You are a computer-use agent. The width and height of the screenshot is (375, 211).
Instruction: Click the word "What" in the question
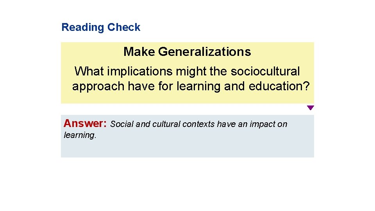89,72
